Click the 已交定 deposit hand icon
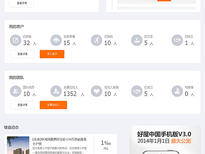 [x=137, y=40]
